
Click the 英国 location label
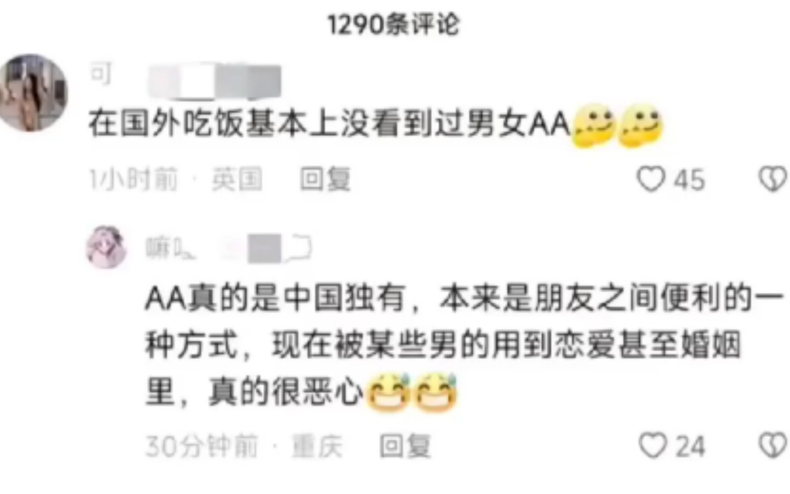click(x=237, y=179)
